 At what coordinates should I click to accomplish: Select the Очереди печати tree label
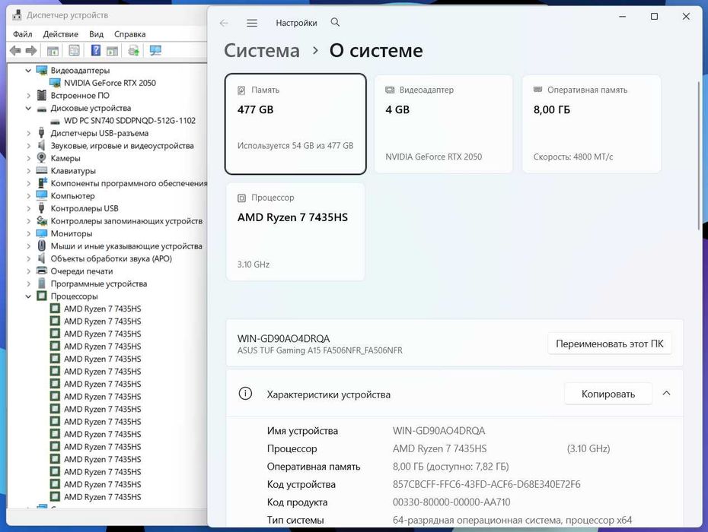81,271
